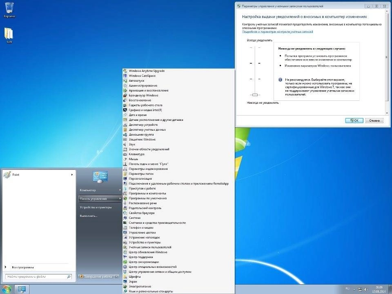Click the Автозапуск icon
Screen dimensions: 392x294
pos(125,80)
